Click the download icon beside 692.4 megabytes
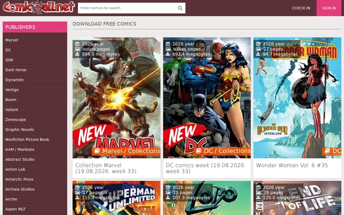This screenshot has height=215, width=344. (168, 54)
